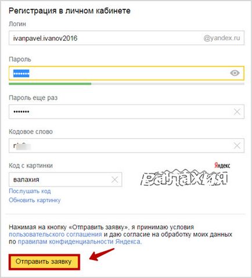Click the Кодовое слово input field
Image resolution: width=252 pixels, height=278 pixels.
point(127,146)
